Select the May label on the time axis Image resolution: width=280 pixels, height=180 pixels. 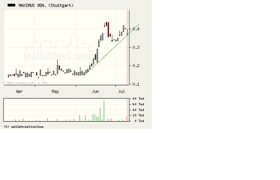55,91
